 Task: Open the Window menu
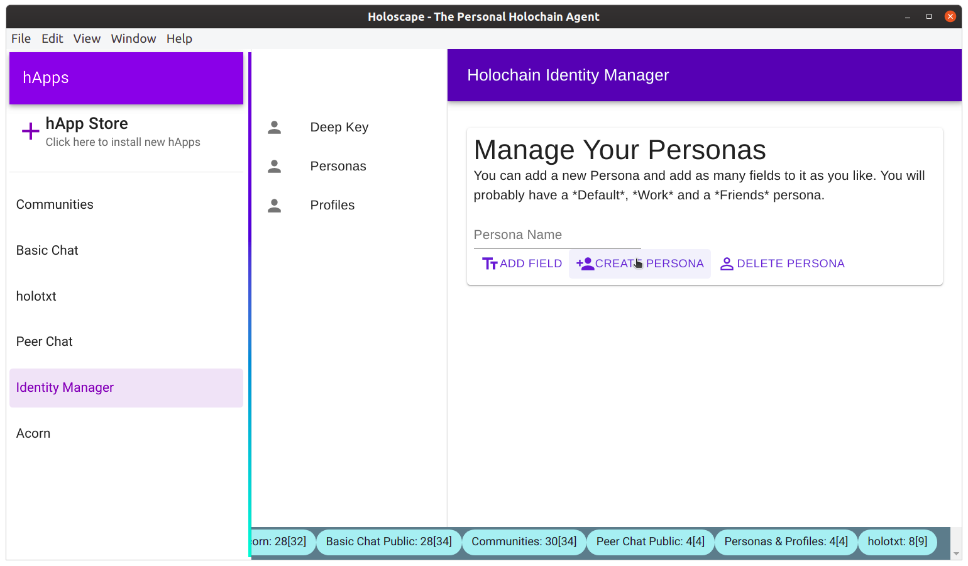click(x=133, y=38)
